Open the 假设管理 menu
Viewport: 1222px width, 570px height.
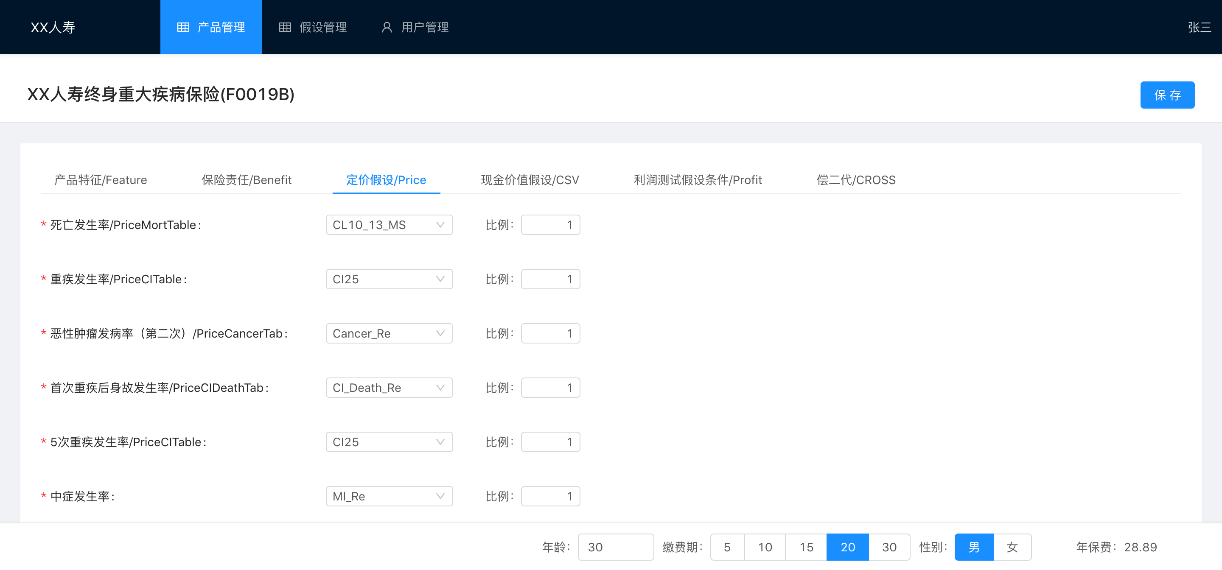[313, 28]
